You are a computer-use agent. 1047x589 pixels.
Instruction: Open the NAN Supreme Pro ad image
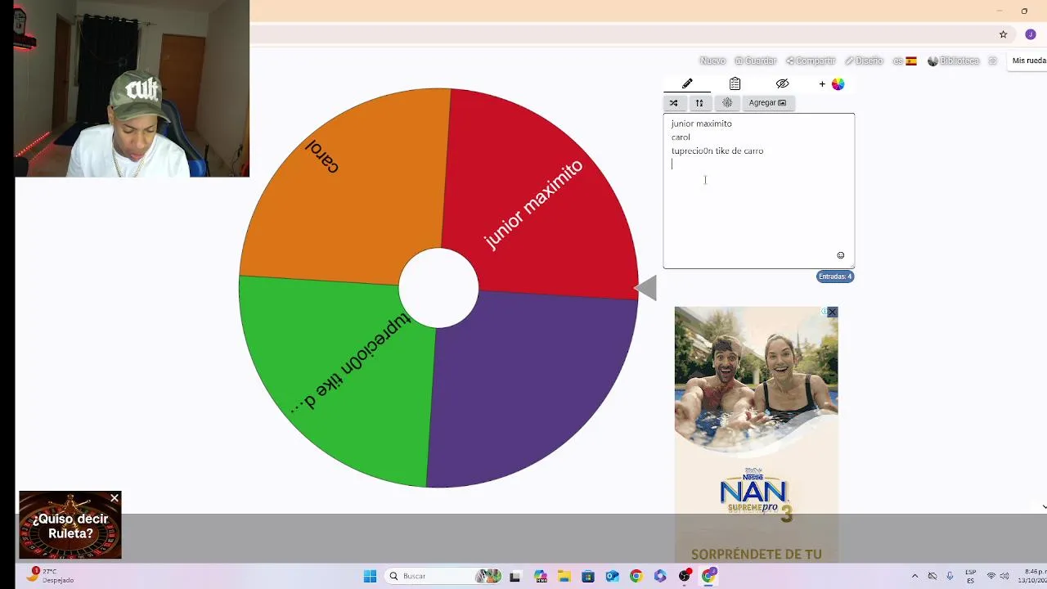pos(756,434)
